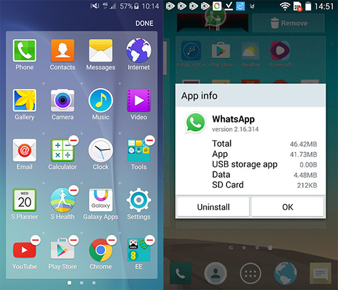This screenshot has height=290, width=338.
Task: Tap the dock globe browser icon
Action: tap(286, 273)
